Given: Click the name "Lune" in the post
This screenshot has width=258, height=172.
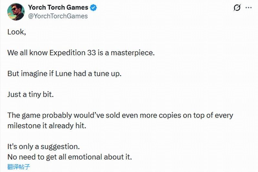Looking at the screenshot, I should pyautogui.click(x=64, y=73).
